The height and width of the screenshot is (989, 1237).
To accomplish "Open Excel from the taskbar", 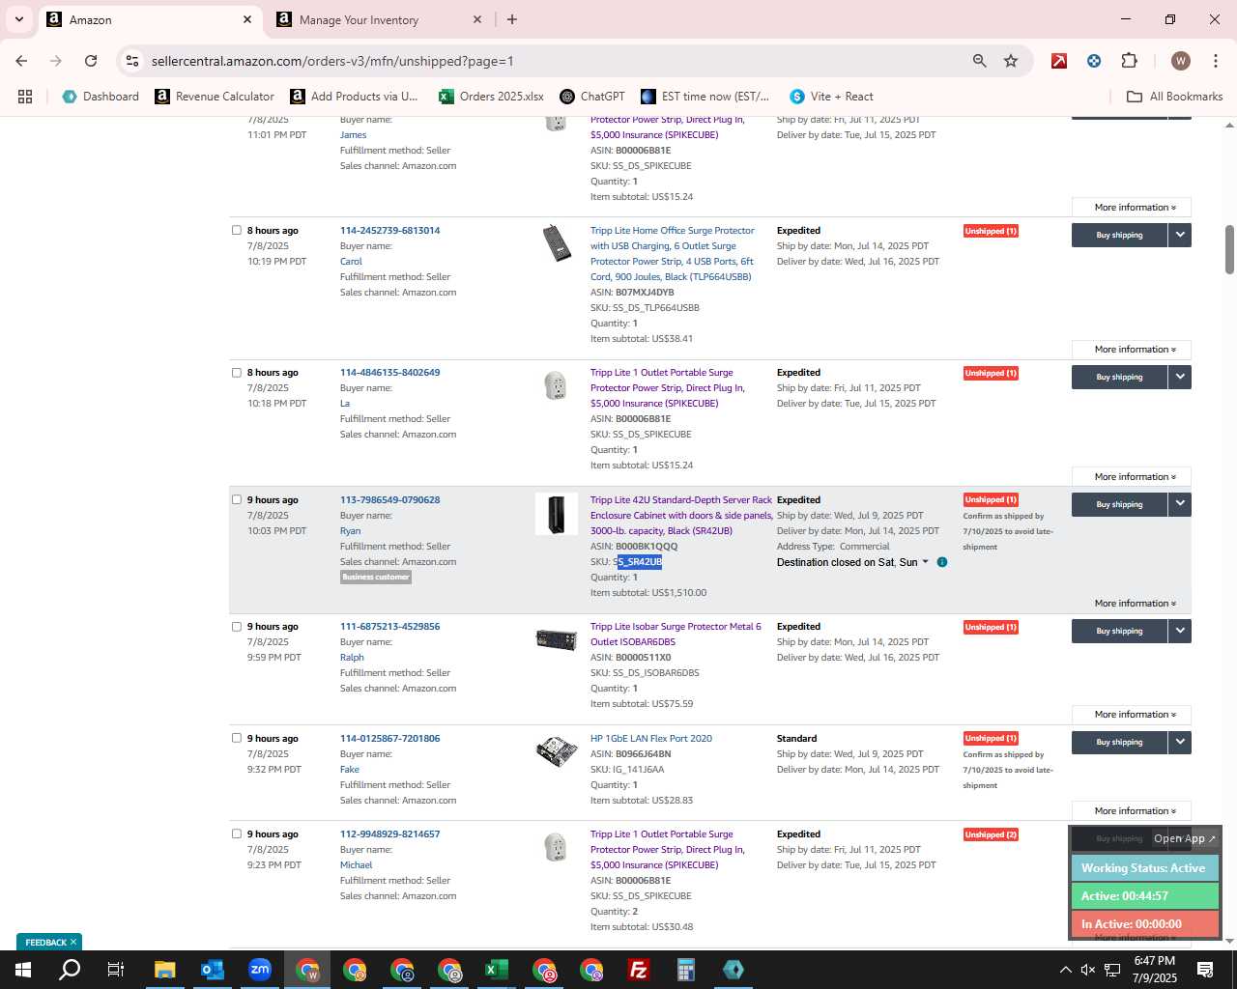I will (x=497, y=970).
